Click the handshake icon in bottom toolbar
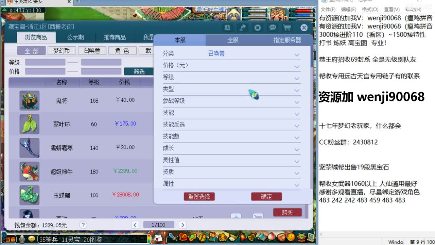This screenshot has width=435, height=245. 281,236
